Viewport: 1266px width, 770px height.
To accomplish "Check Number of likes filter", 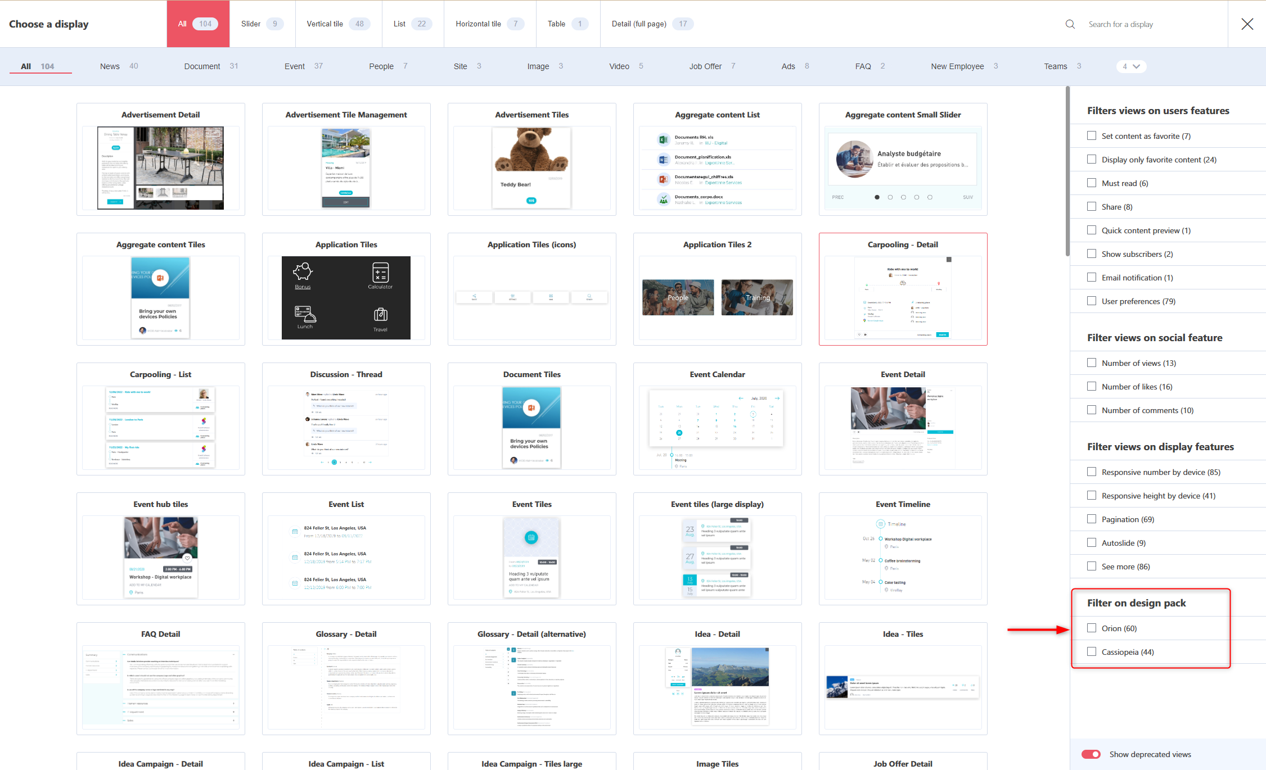I will (1092, 386).
